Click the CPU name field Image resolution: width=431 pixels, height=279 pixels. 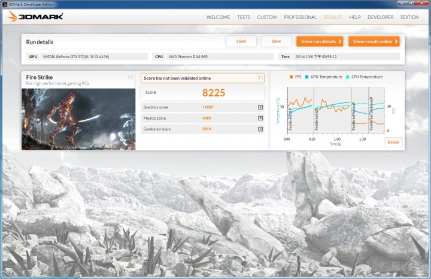[x=220, y=57]
